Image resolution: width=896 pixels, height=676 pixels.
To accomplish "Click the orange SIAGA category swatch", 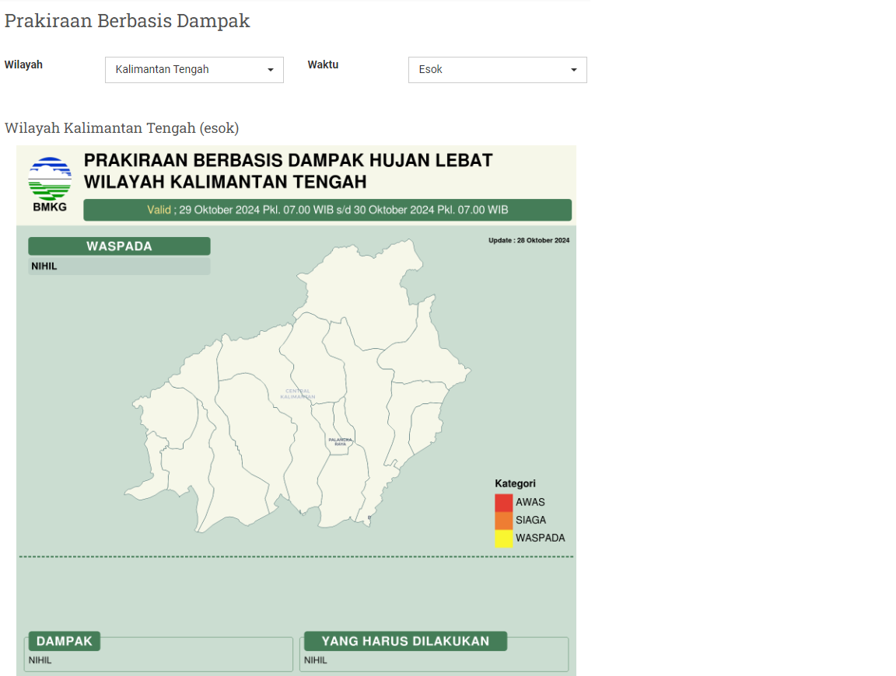I will tap(503, 520).
